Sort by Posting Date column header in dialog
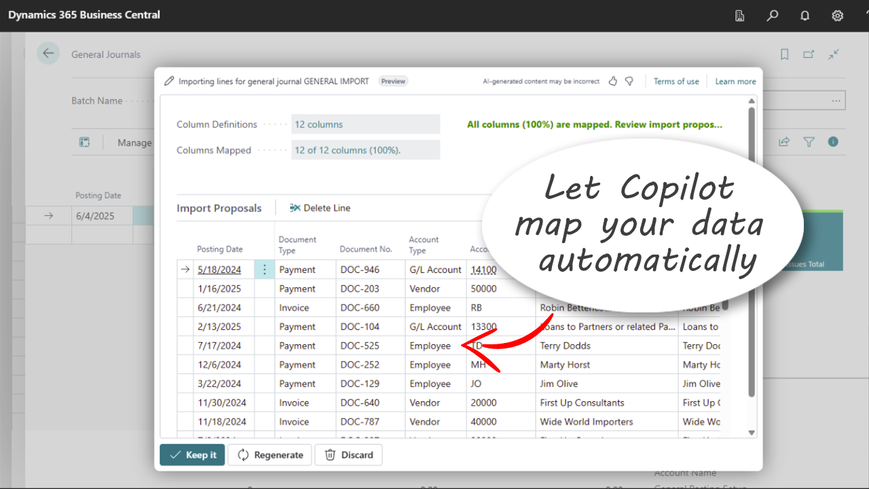The image size is (869, 489). point(220,249)
